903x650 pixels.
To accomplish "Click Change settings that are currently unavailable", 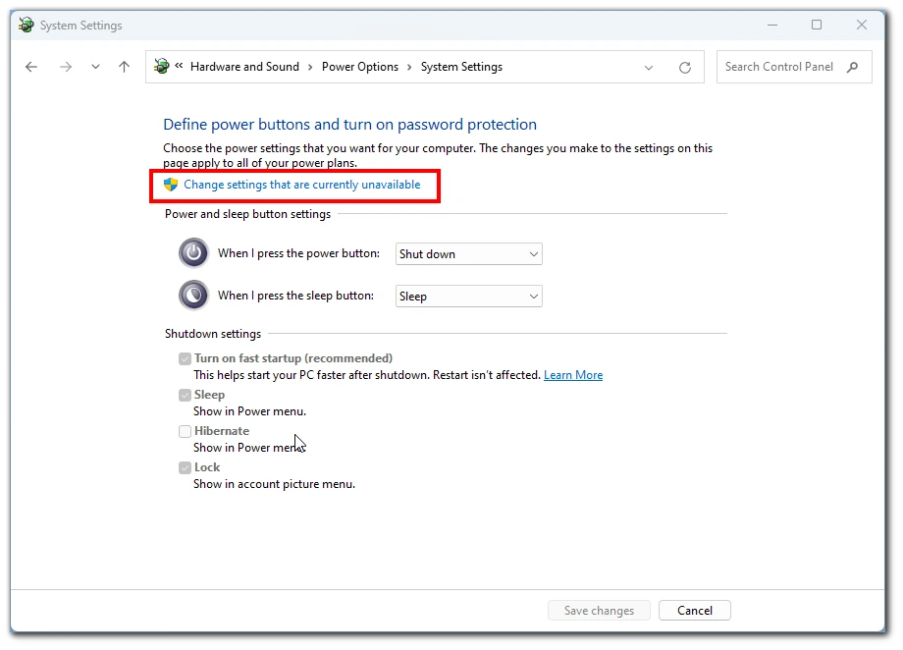I will point(301,185).
